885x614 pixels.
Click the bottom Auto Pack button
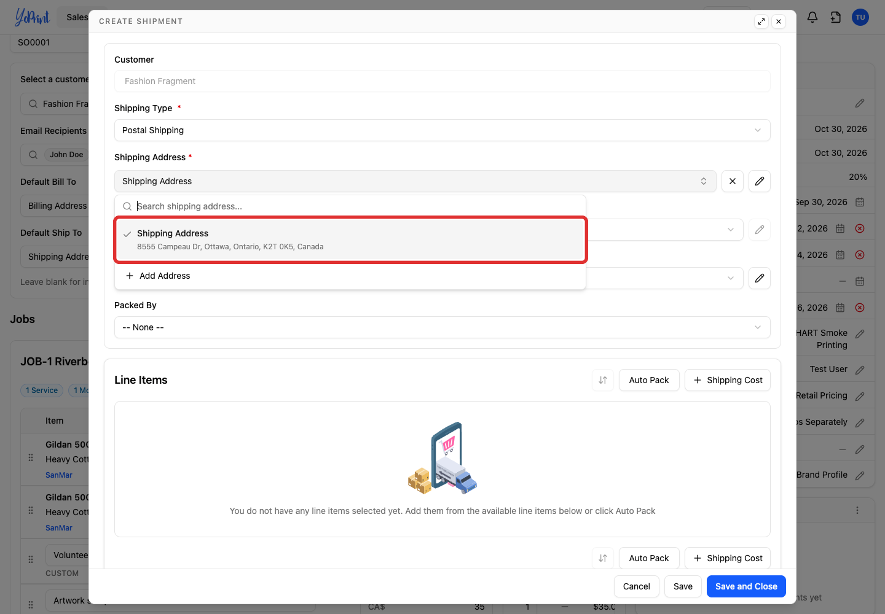[649, 558]
